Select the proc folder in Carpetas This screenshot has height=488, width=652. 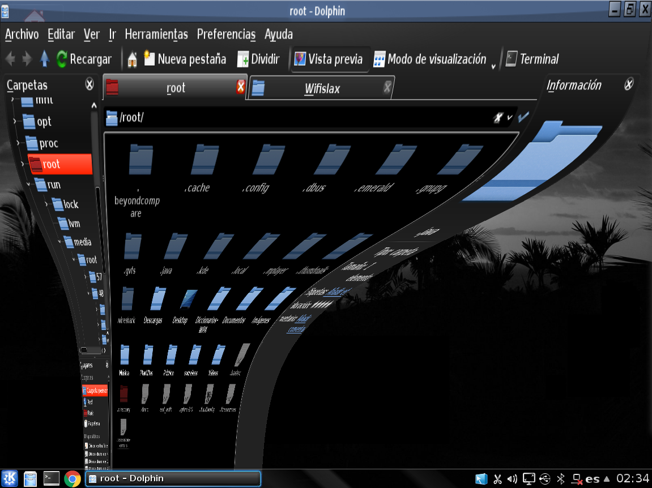click(x=43, y=143)
